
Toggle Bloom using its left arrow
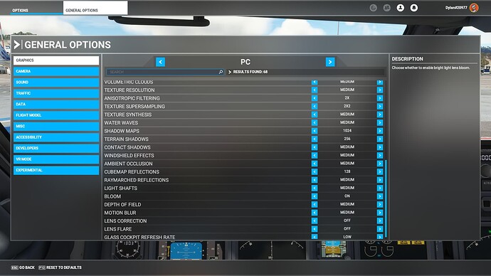tap(315, 196)
